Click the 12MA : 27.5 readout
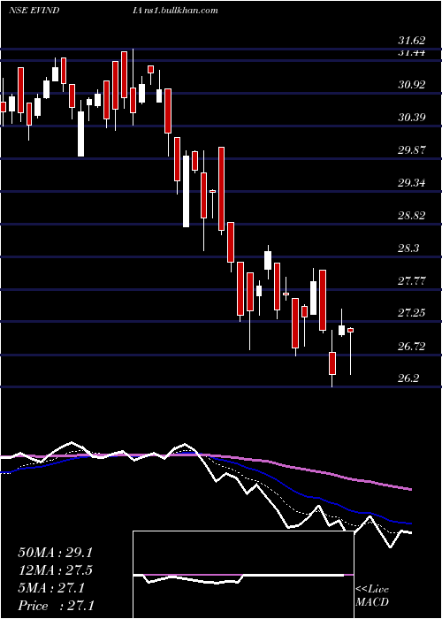 [55, 570]
